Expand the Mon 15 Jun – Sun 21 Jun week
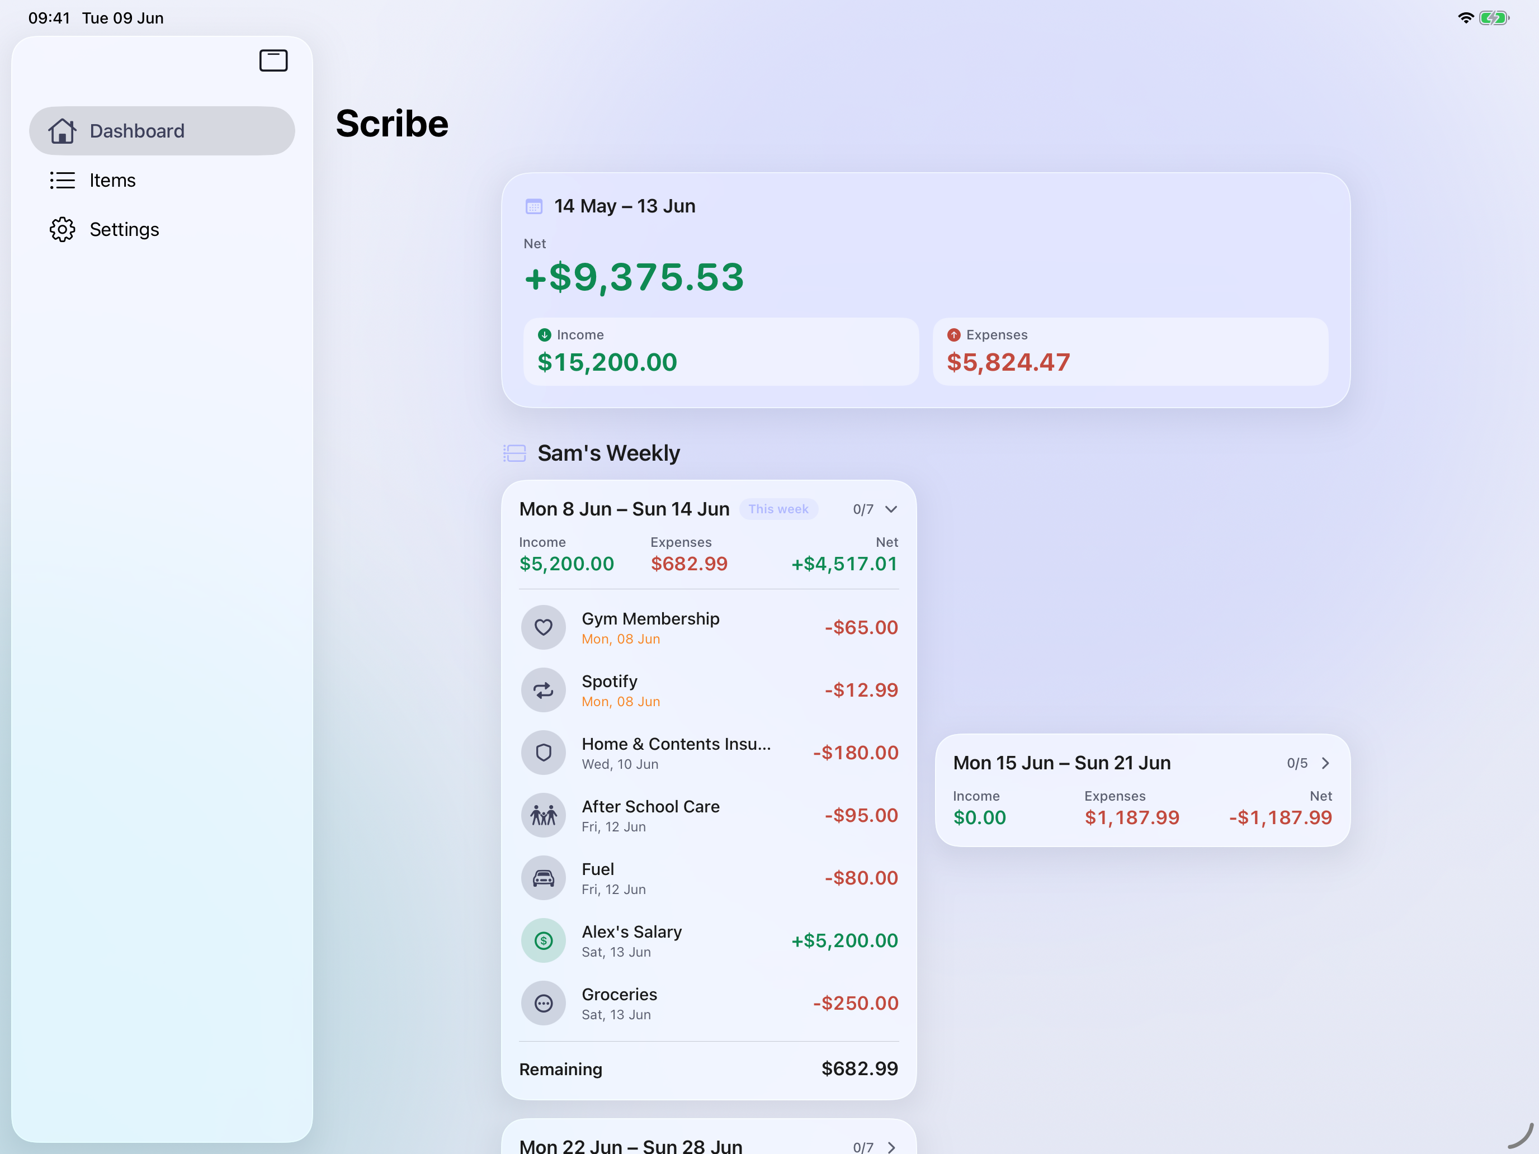1539x1154 pixels. pos(1325,763)
